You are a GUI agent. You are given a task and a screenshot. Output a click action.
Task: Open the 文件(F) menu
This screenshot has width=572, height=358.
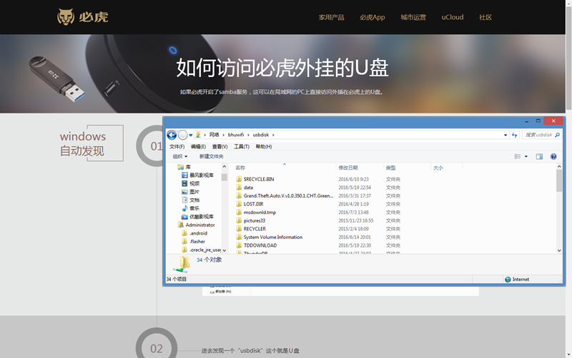tap(177, 147)
